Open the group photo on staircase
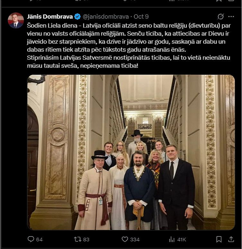 click(131, 152)
